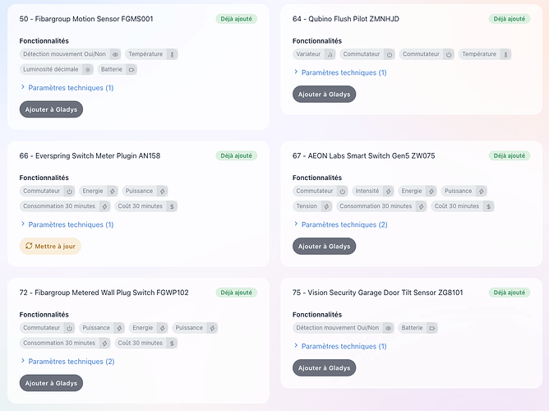This screenshot has width=549, height=411.
Task: Click eye icon on Vision Security detection tag
Action: [x=388, y=328]
